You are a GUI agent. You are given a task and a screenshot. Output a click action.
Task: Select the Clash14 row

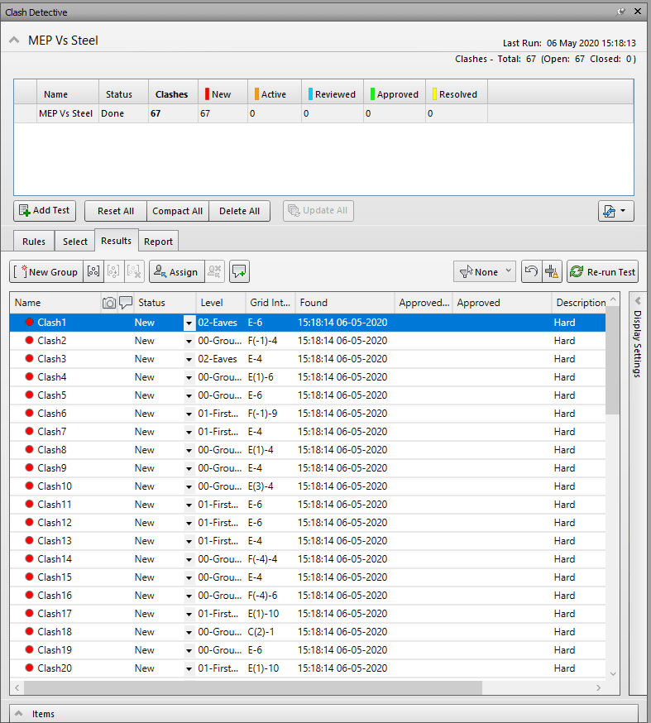pyautogui.click(x=308, y=559)
